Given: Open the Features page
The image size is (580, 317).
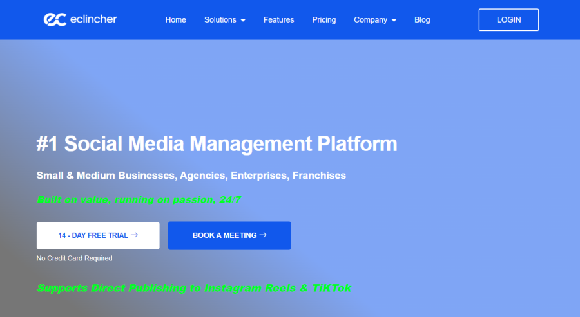Looking at the screenshot, I should click(278, 20).
